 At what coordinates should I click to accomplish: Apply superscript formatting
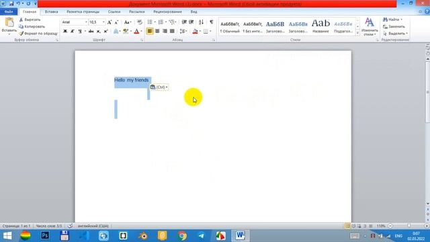click(105, 32)
